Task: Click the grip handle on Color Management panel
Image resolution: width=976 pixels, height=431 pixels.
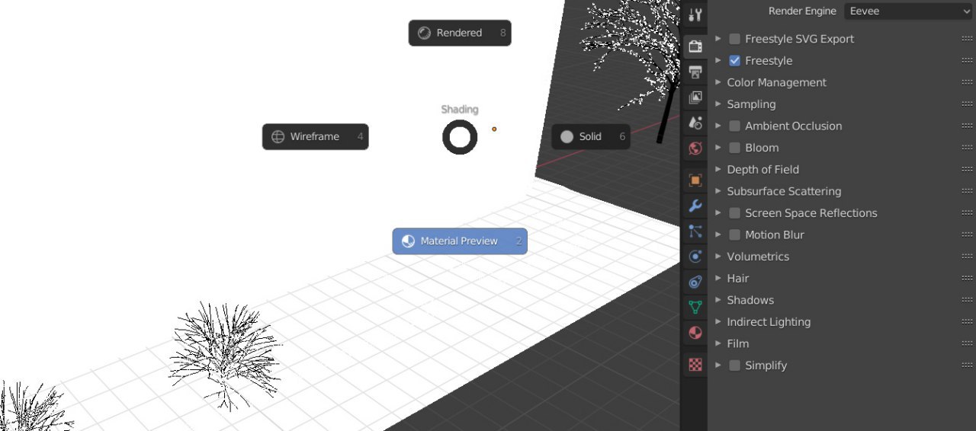Action: [967, 82]
